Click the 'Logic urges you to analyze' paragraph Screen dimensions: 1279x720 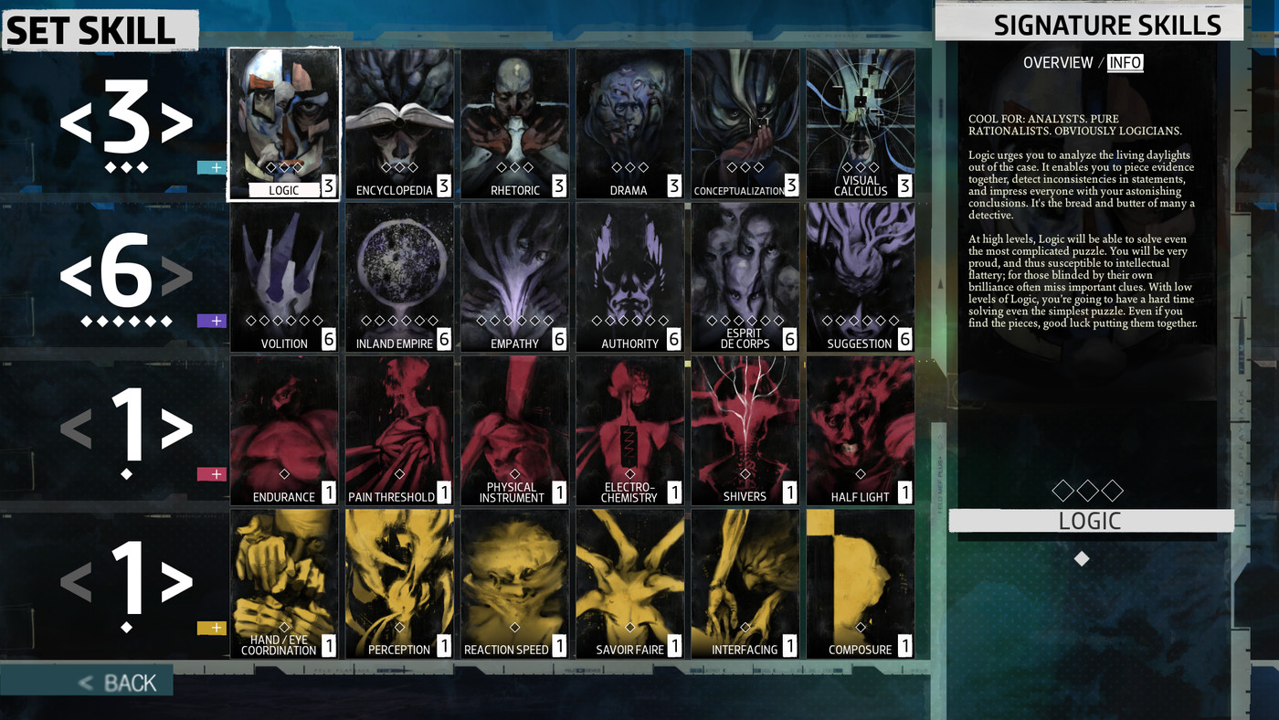1083,185
